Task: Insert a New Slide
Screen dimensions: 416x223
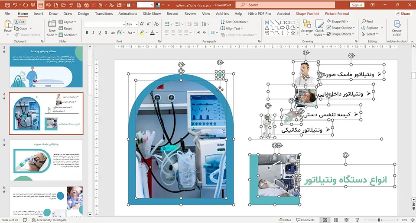Action: tap(52, 28)
